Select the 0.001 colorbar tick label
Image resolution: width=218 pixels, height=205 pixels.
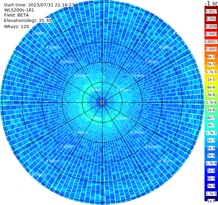click(211, 19)
